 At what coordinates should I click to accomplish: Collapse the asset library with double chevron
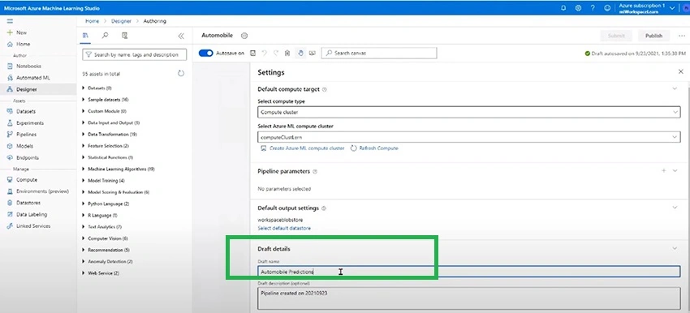[x=181, y=36]
